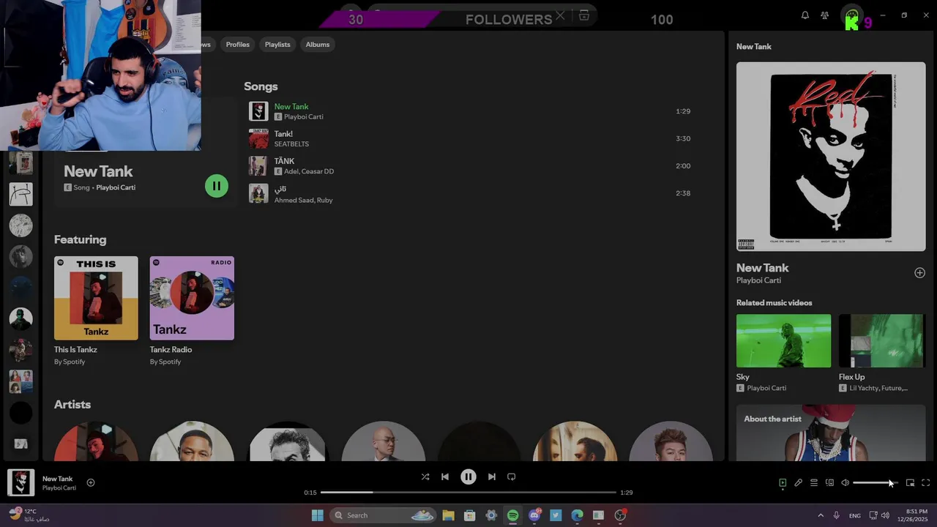Clear the search field with X
This screenshot has height=527, width=937.
(560, 15)
